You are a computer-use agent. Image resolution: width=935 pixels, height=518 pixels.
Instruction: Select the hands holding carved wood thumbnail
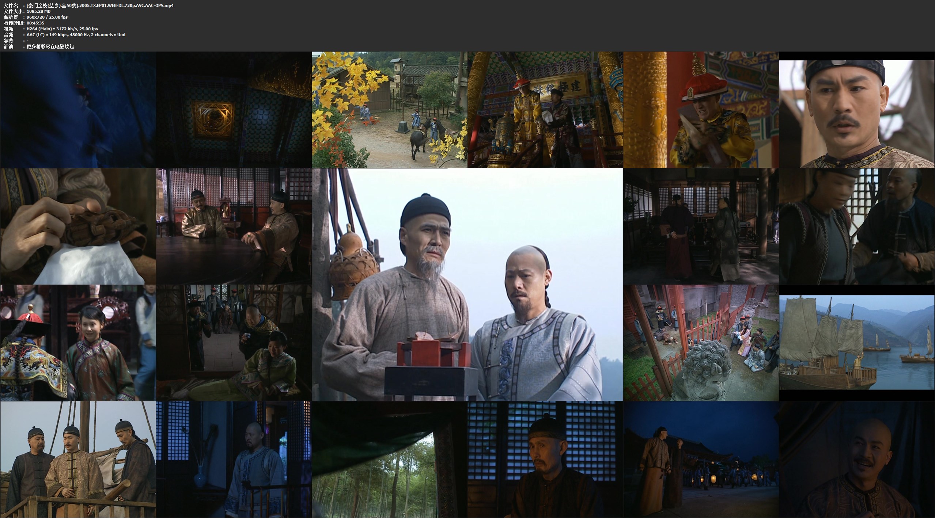tap(78, 226)
